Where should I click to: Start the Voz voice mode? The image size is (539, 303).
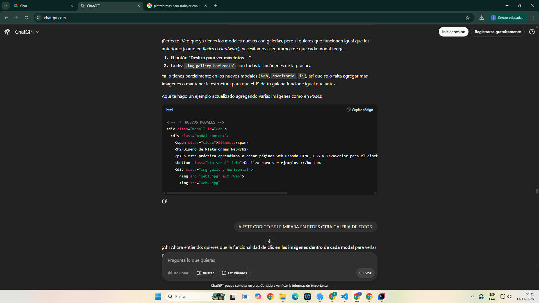[365, 273]
